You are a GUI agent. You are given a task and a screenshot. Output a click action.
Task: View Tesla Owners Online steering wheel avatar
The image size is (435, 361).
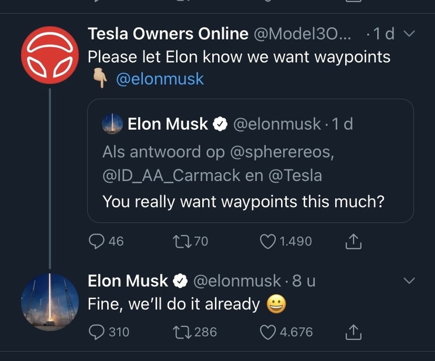50,55
